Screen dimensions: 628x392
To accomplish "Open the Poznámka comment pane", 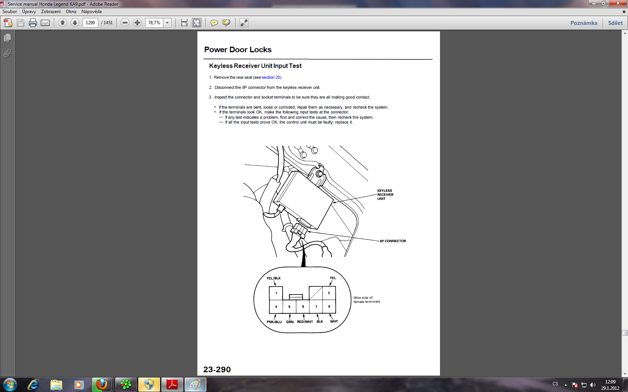I will (x=584, y=23).
